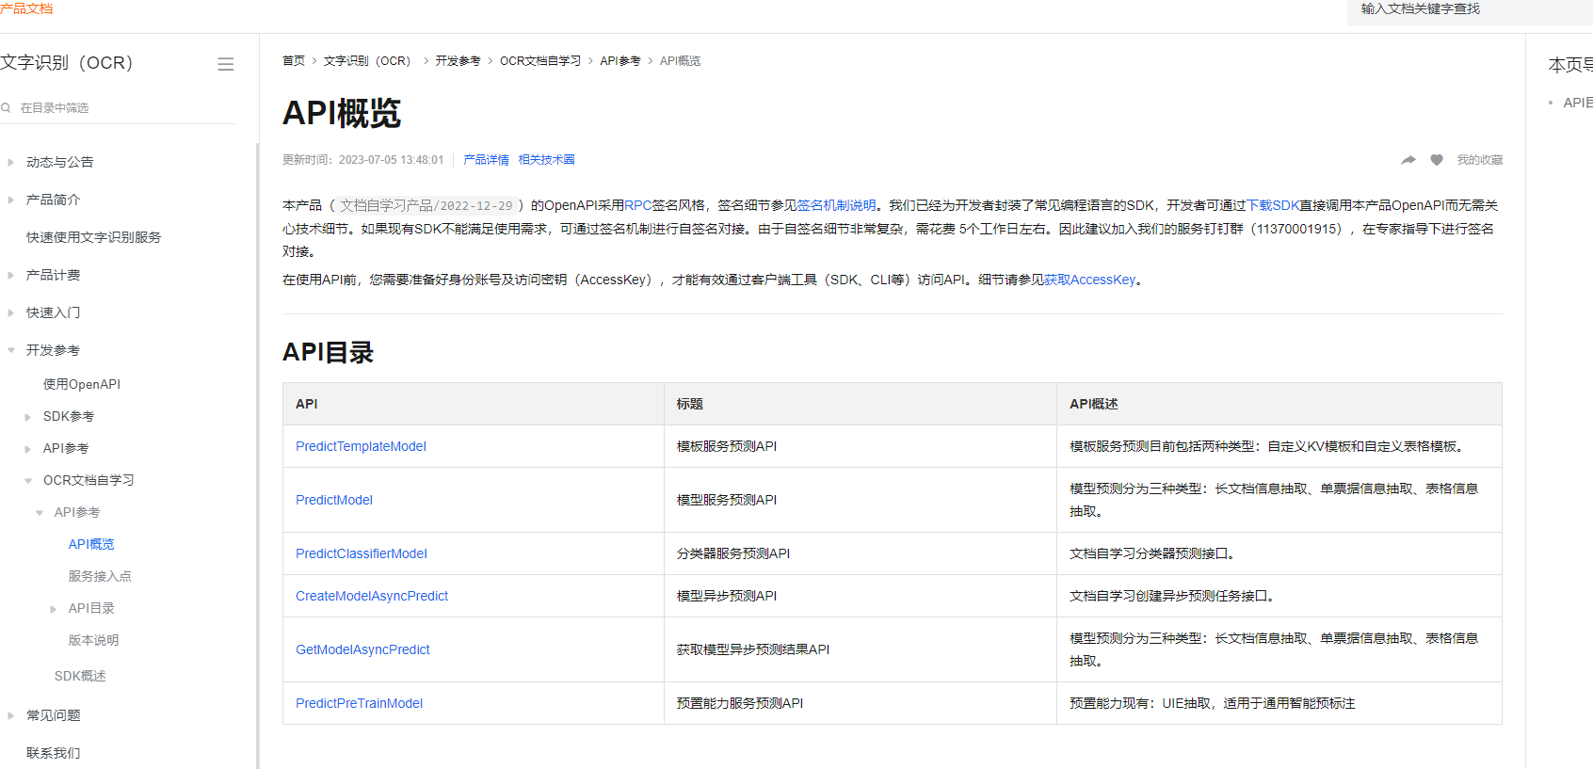
Task: Open the 签名机制说明 link
Action: pyautogui.click(x=836, y=205)
